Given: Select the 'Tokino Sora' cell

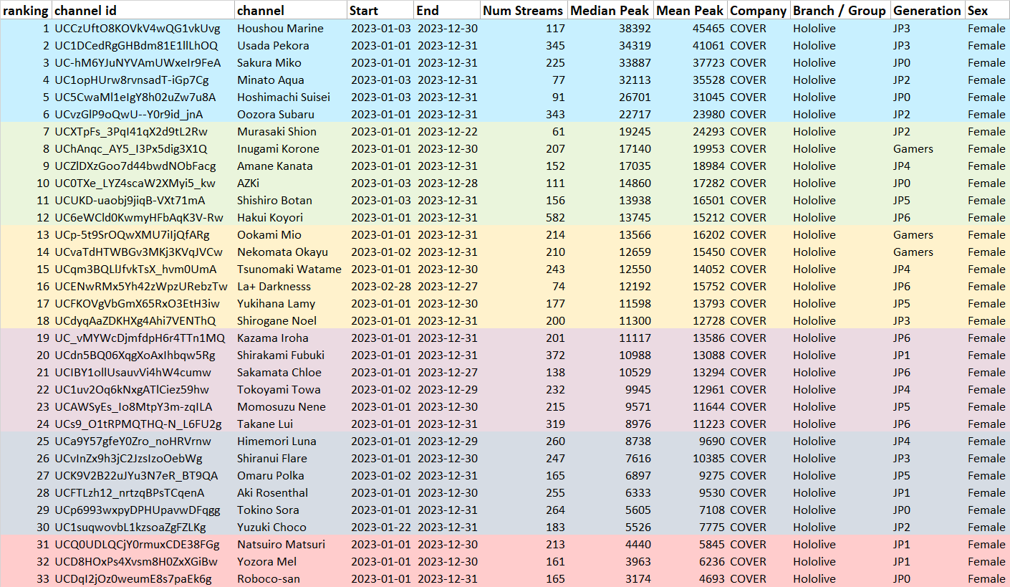Looking at the screenshot, I should [x=291, y=510].
